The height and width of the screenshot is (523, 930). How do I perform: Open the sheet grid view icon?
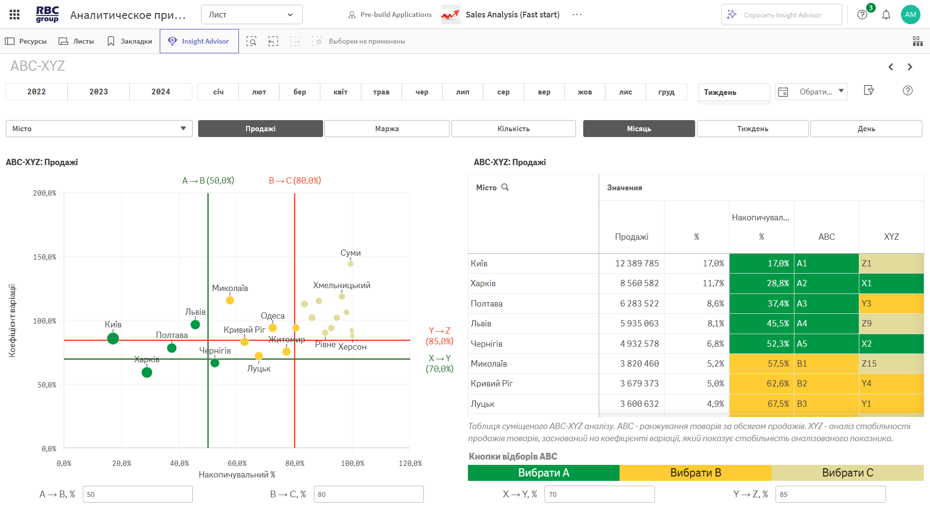click(x=917, y=41)
